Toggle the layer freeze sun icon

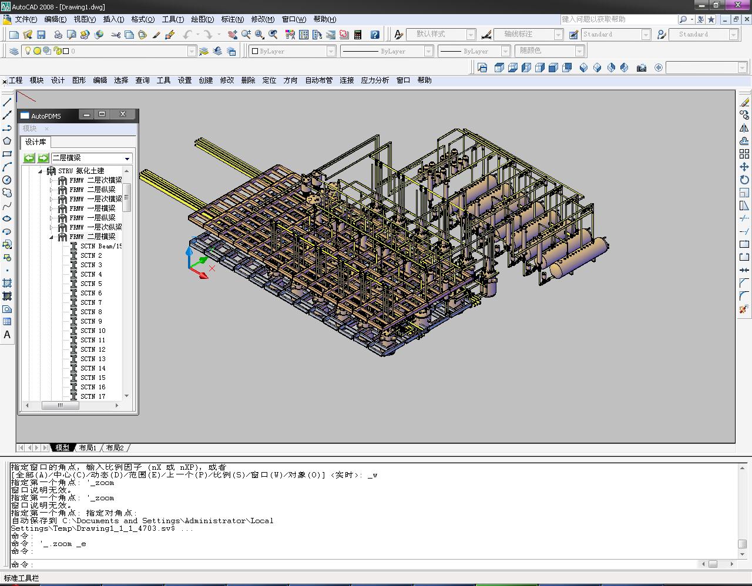coord(37,51)
